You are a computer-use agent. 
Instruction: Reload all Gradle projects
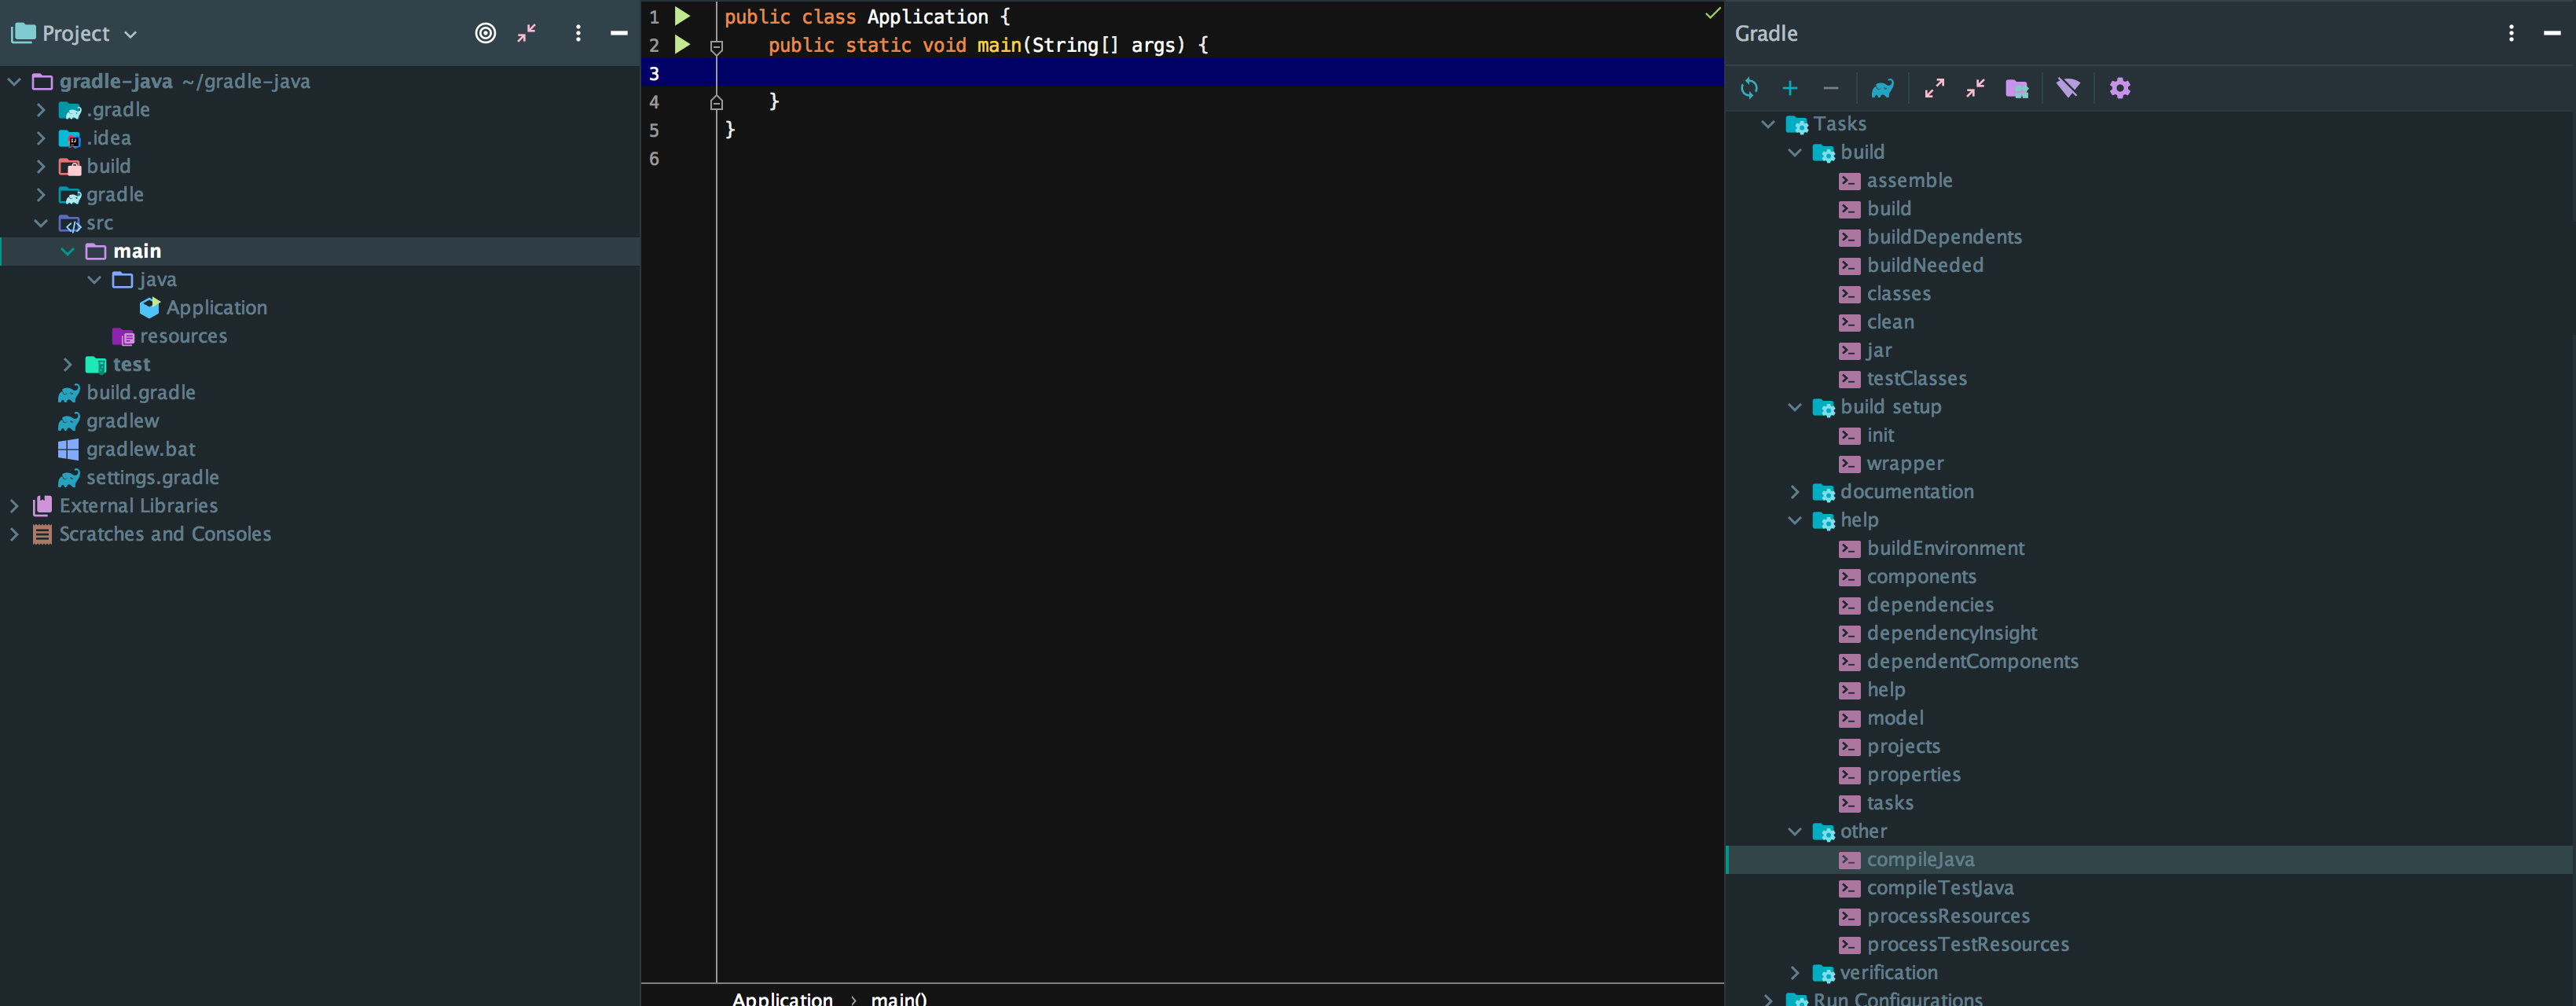(x=1748, y=88)
